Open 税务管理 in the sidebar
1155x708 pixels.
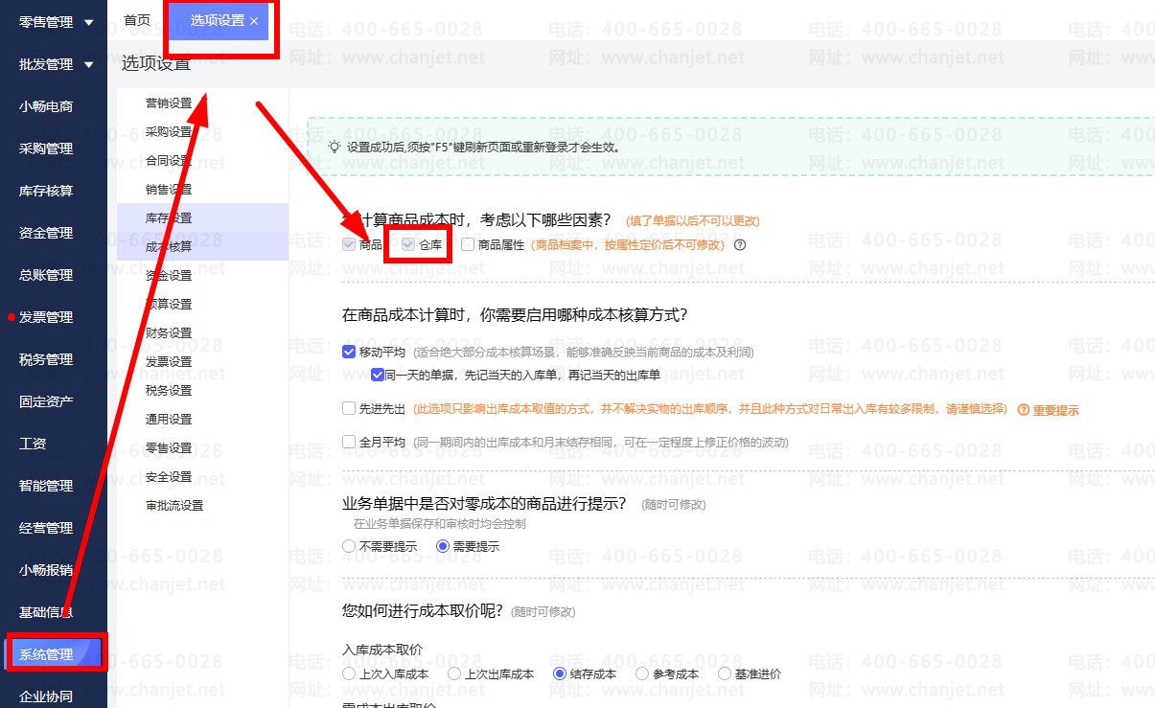(x=46, y=359)
